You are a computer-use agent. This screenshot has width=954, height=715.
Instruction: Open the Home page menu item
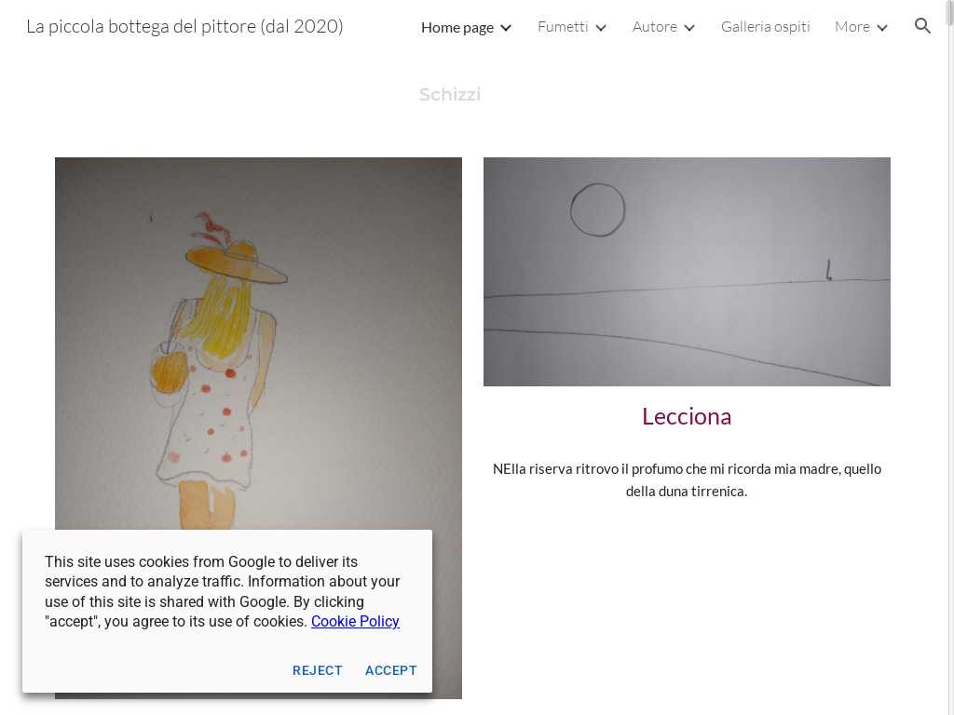[x=457, y=27]
